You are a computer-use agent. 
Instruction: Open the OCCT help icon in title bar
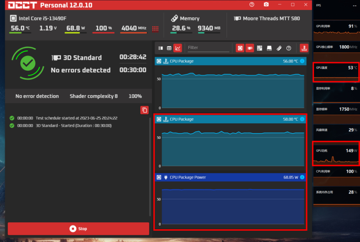[x=252, y=5]
